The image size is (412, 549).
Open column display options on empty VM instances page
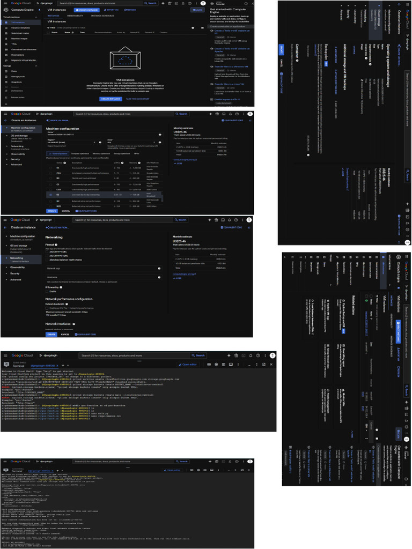(202, 28)
